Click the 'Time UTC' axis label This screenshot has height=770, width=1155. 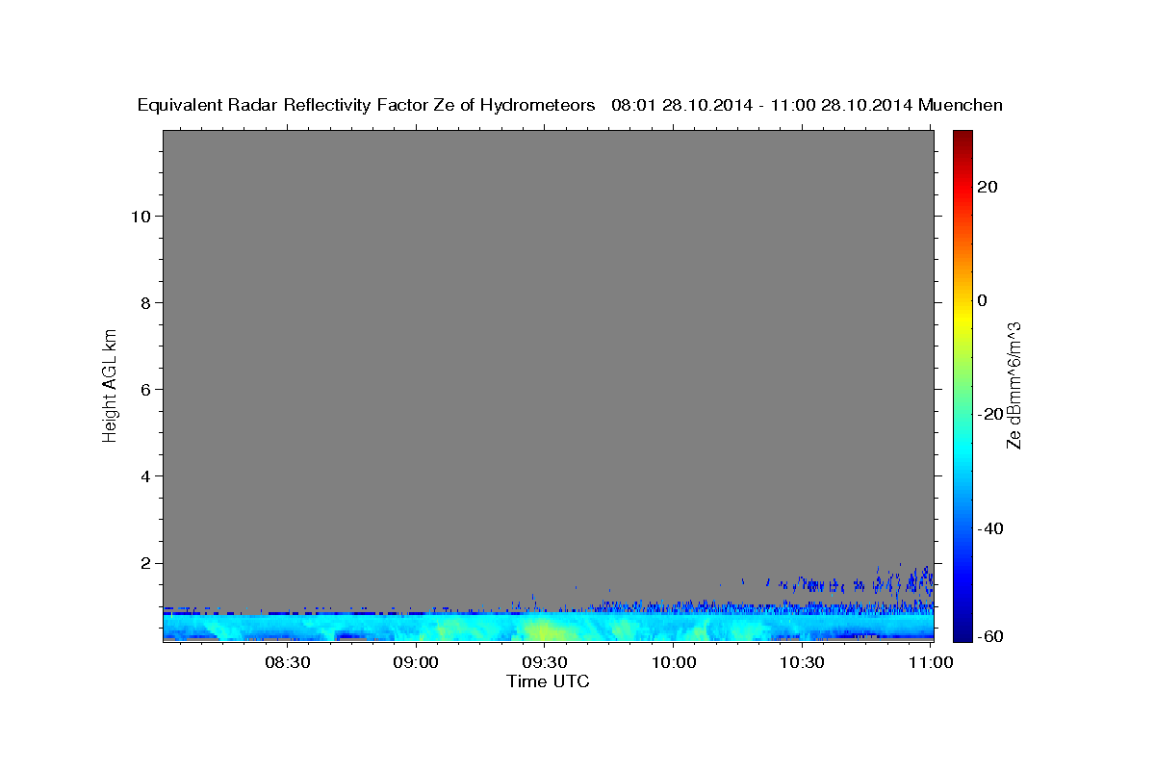click(x=548, y=681)
